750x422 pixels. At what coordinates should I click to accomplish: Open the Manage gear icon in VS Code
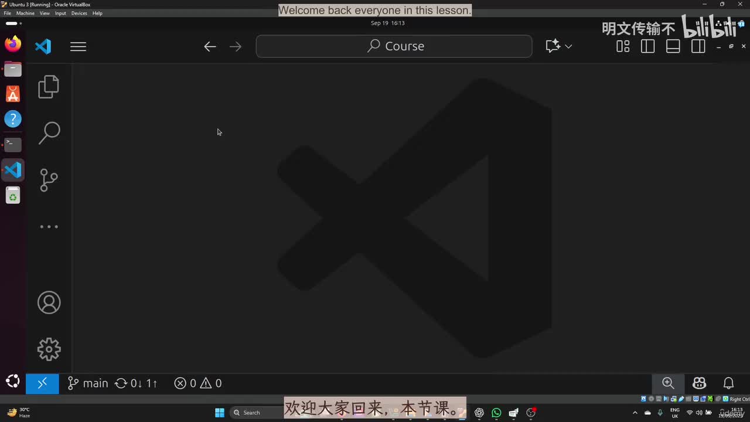[x=49, y=349]
